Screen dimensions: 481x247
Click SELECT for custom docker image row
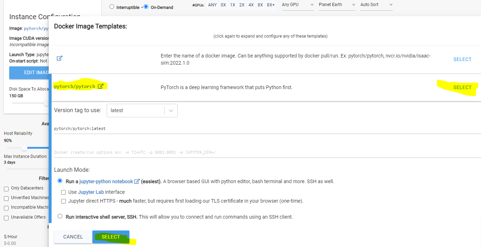[462, 59]
